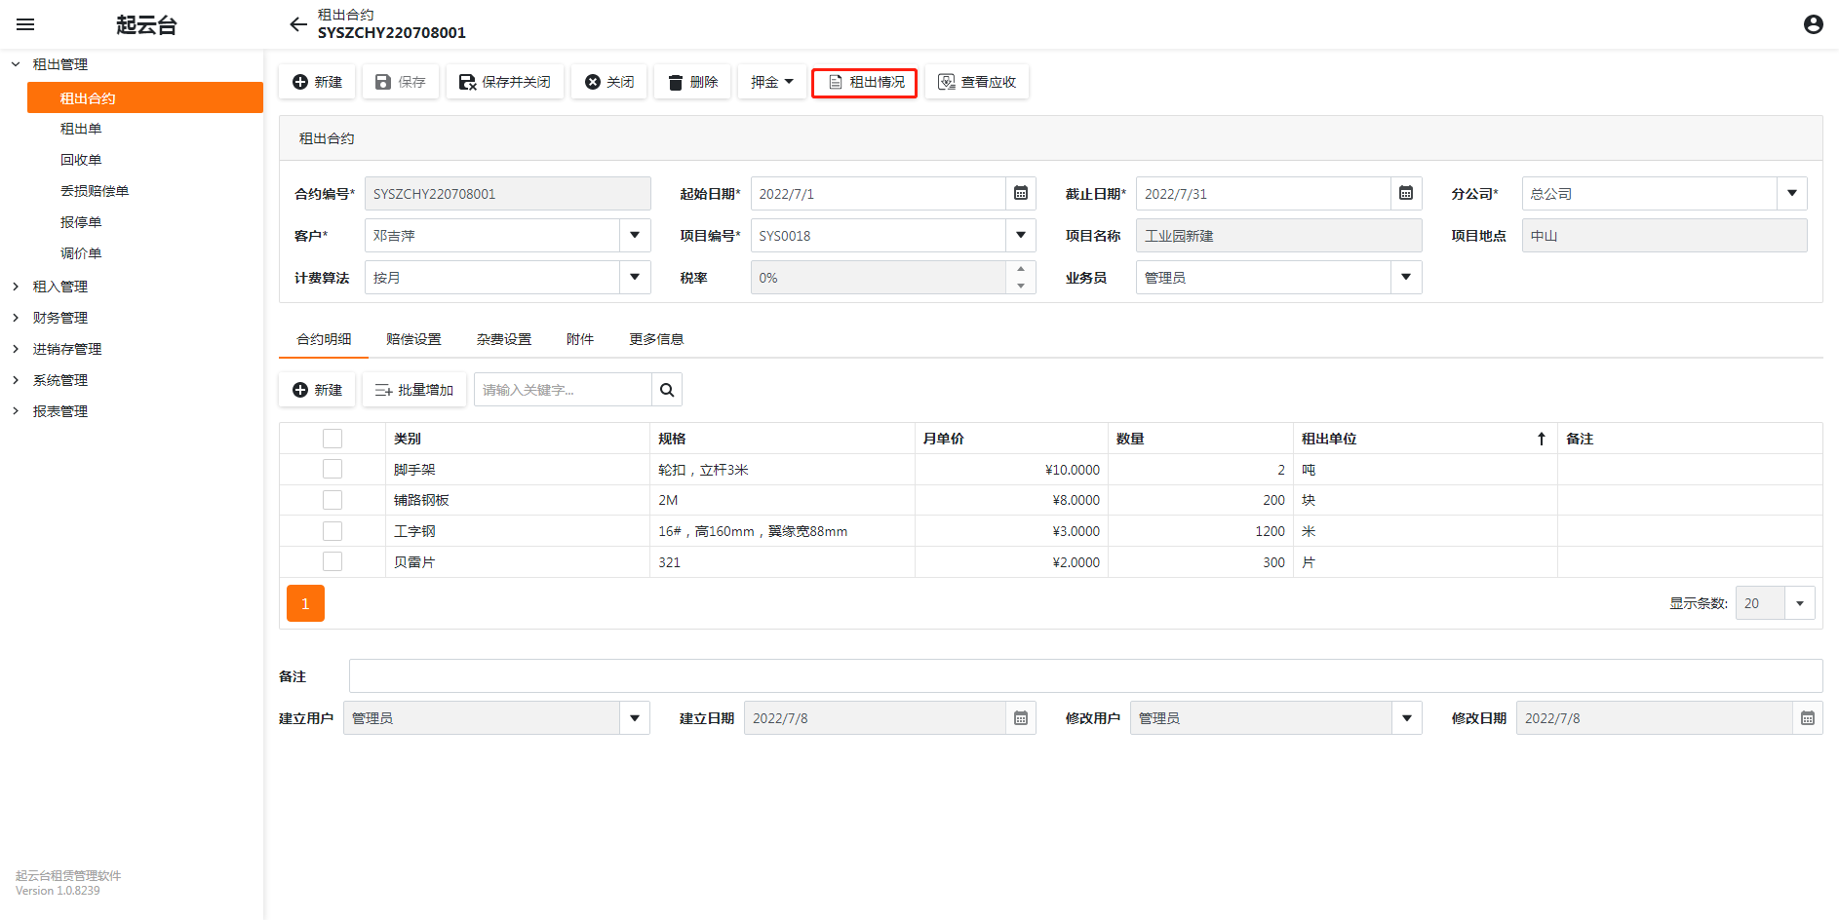Open calendar icon for 建立日期

(1021, 718)
